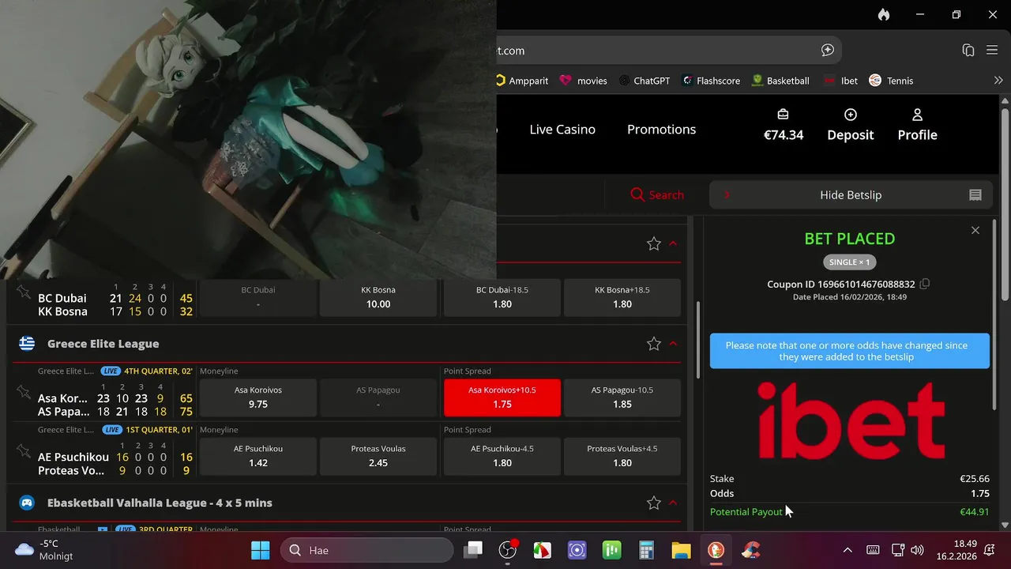Star the BC Dubai vs KK Bosna match
Image resolution: width=1011 pixels, height=569 pixels.
(x=24, y=292)
